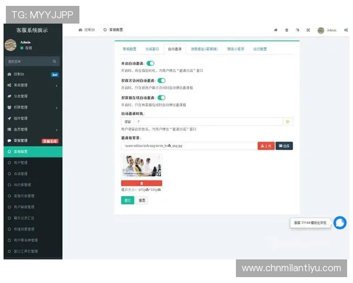The width and height of the screenshot is (353, 283).
Task: Open 窗口工具栏管理 in the sidebar
Action: [33, 251]
